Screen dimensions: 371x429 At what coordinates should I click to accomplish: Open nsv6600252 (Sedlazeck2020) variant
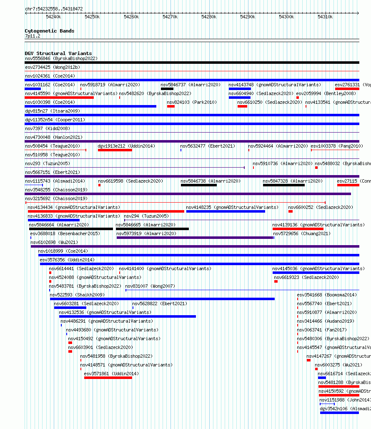click(x=321, y=207)
